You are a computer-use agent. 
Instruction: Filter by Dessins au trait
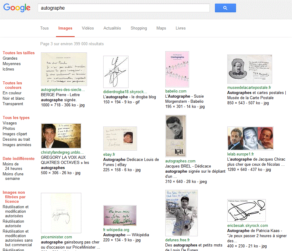pyautogui.click(x=16, y=140)
